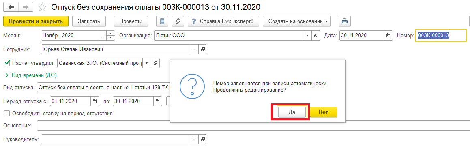This screenshot has width=470, height=148.
Task: Expand the Сотрудник dropdown list
Action: coord(194,49)
